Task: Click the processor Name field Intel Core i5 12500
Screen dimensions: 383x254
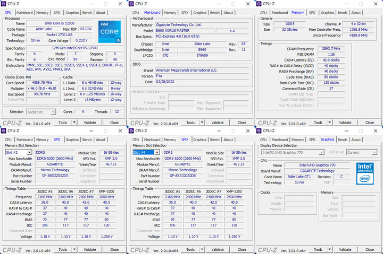Action: tap(60, 23)
